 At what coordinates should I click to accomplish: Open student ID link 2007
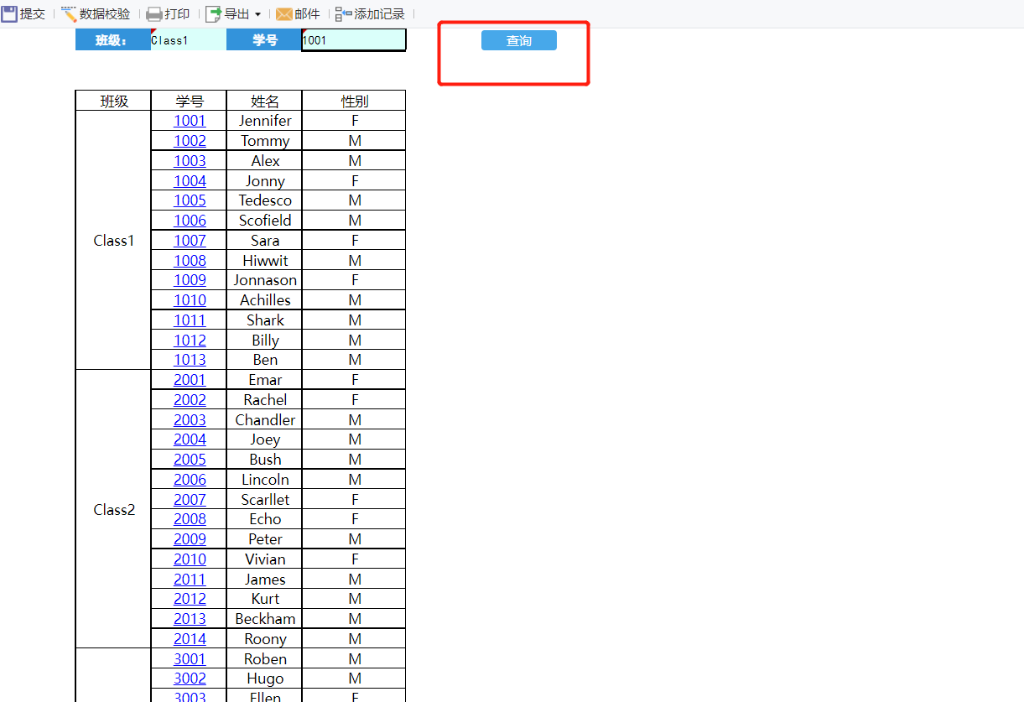tap(190, 500)
